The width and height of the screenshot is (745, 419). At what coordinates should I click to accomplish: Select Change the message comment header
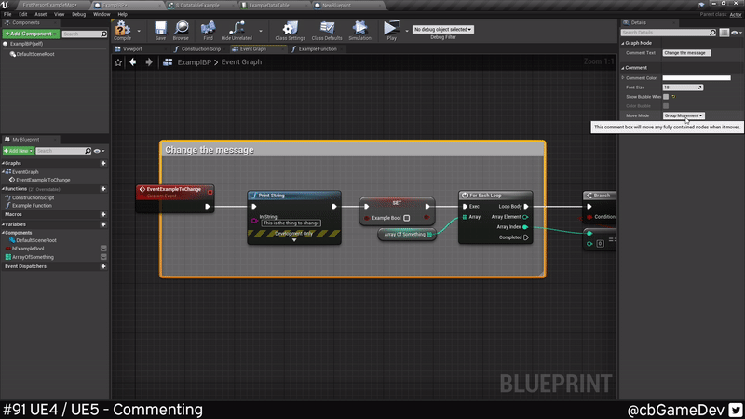tap(353, 150)
